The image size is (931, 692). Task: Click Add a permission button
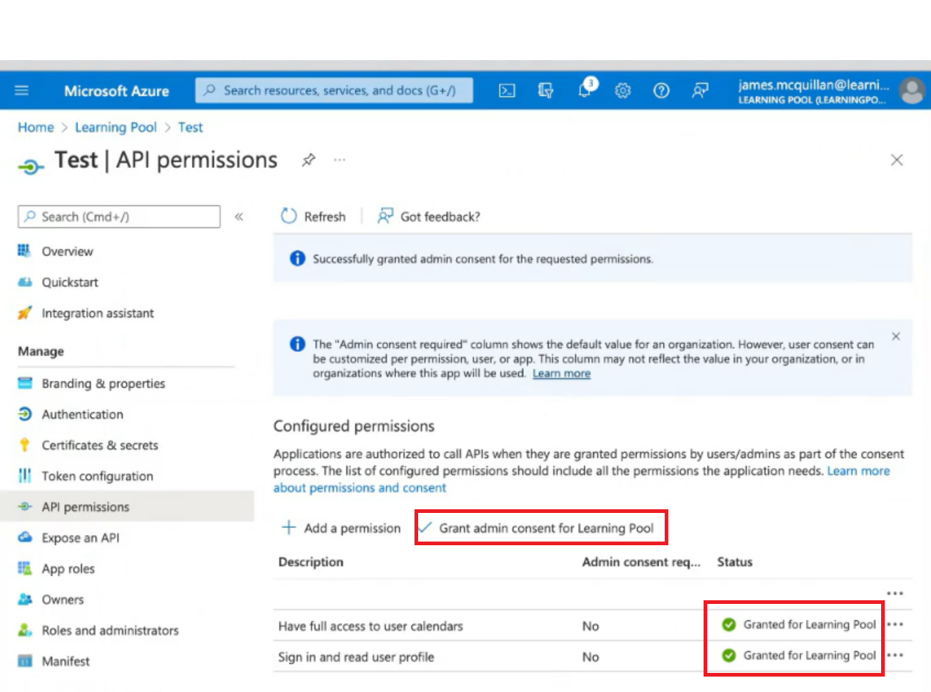click(341, 528)
